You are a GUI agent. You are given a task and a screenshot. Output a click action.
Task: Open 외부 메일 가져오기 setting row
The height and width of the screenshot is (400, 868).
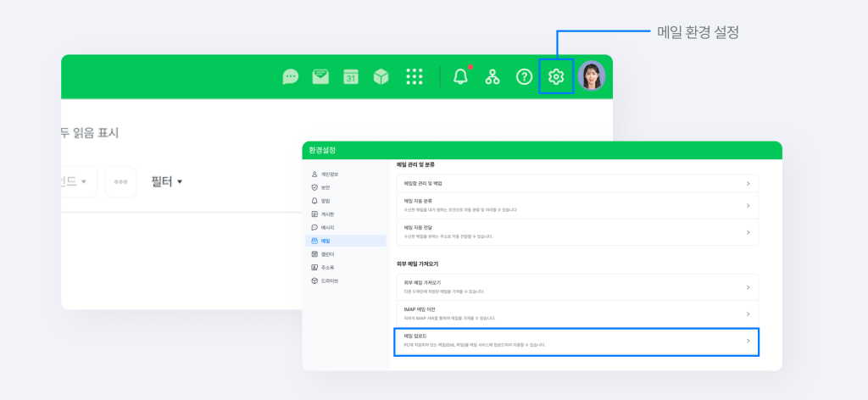coord(576,287)
